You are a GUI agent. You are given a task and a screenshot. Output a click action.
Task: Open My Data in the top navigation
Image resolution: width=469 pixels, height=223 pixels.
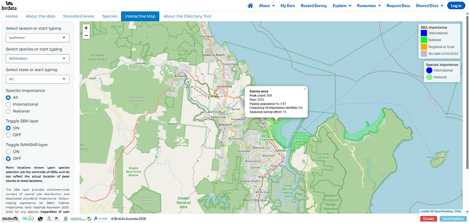(288, 6)
